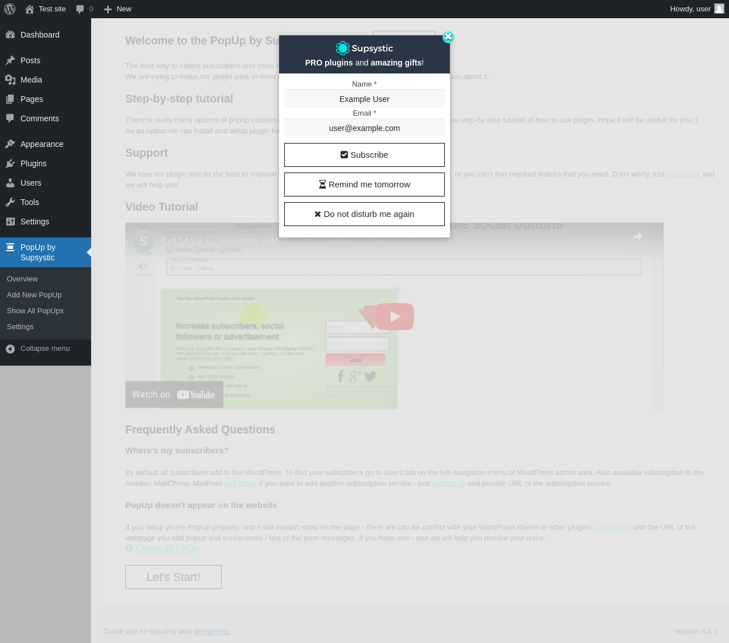The width and height of the screenshot is (729, 643).
Task: Open the Pages menu
Action: click(46, 99)
